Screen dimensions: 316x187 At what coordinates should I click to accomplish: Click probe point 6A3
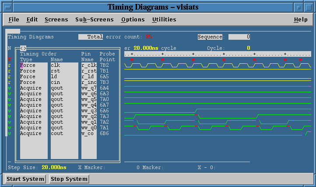104,93
